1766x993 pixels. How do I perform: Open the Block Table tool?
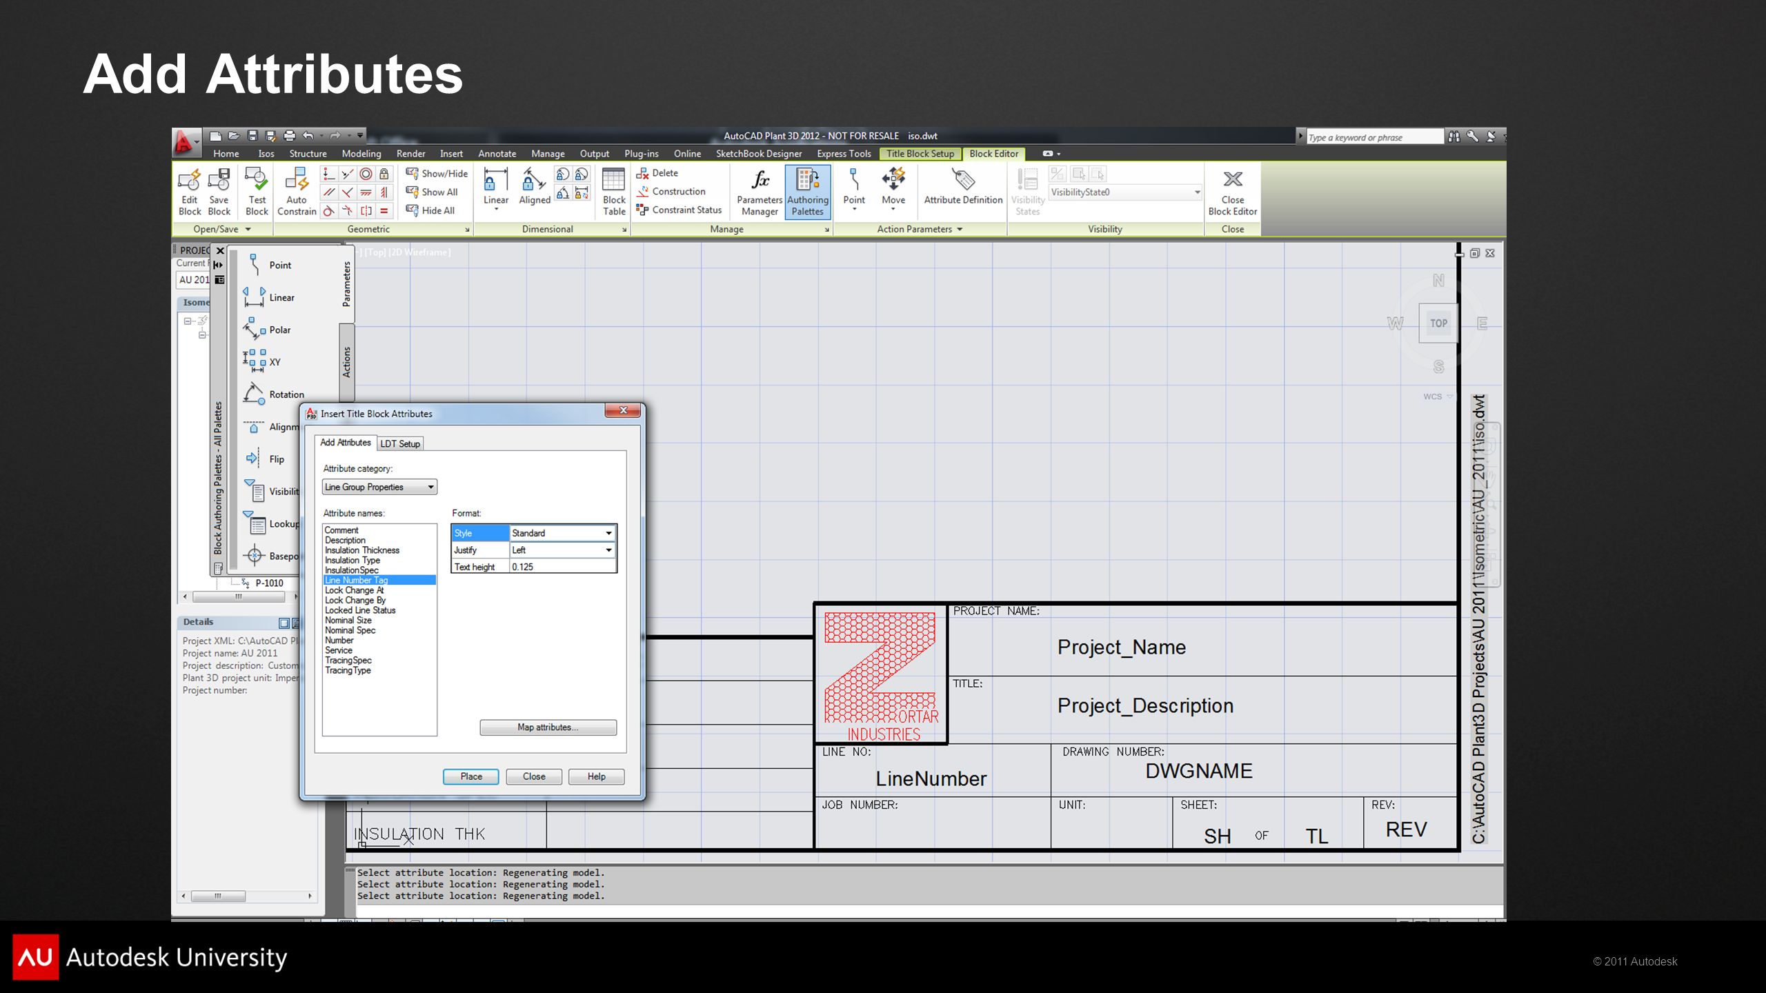pos(614,192)
